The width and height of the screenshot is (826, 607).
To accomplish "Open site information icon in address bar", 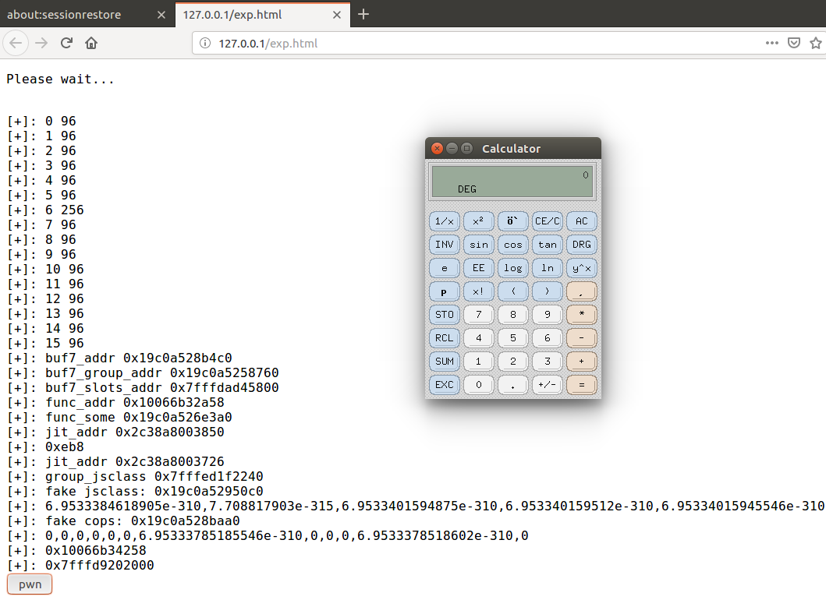I will 205,43.
